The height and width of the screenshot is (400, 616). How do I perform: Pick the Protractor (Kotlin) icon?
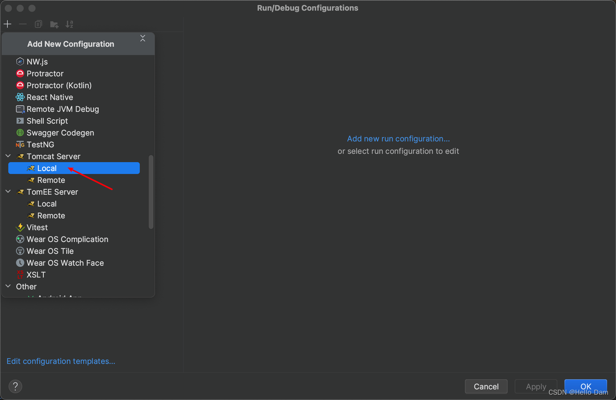coord(20,85)
